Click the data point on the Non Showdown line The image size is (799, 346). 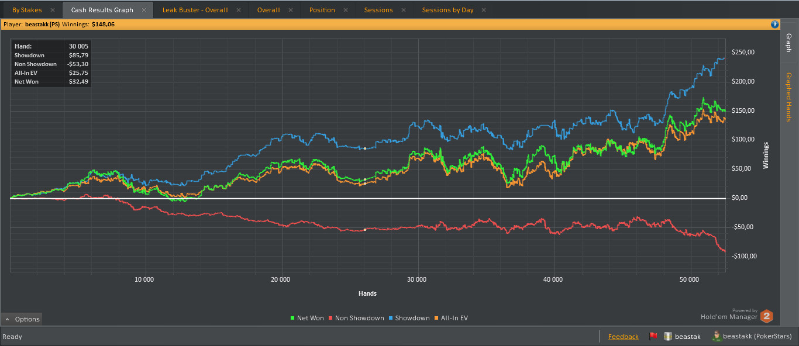click(365, 230)
